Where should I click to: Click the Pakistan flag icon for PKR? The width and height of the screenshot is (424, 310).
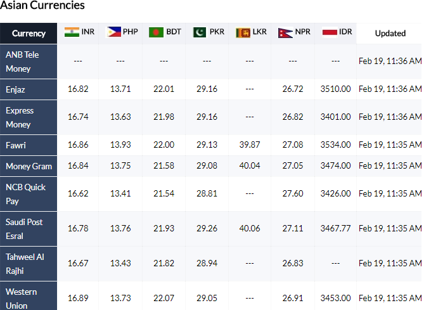(x=200, y=32)
